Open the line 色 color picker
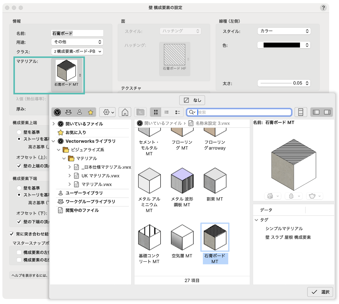 coord(284,45)
